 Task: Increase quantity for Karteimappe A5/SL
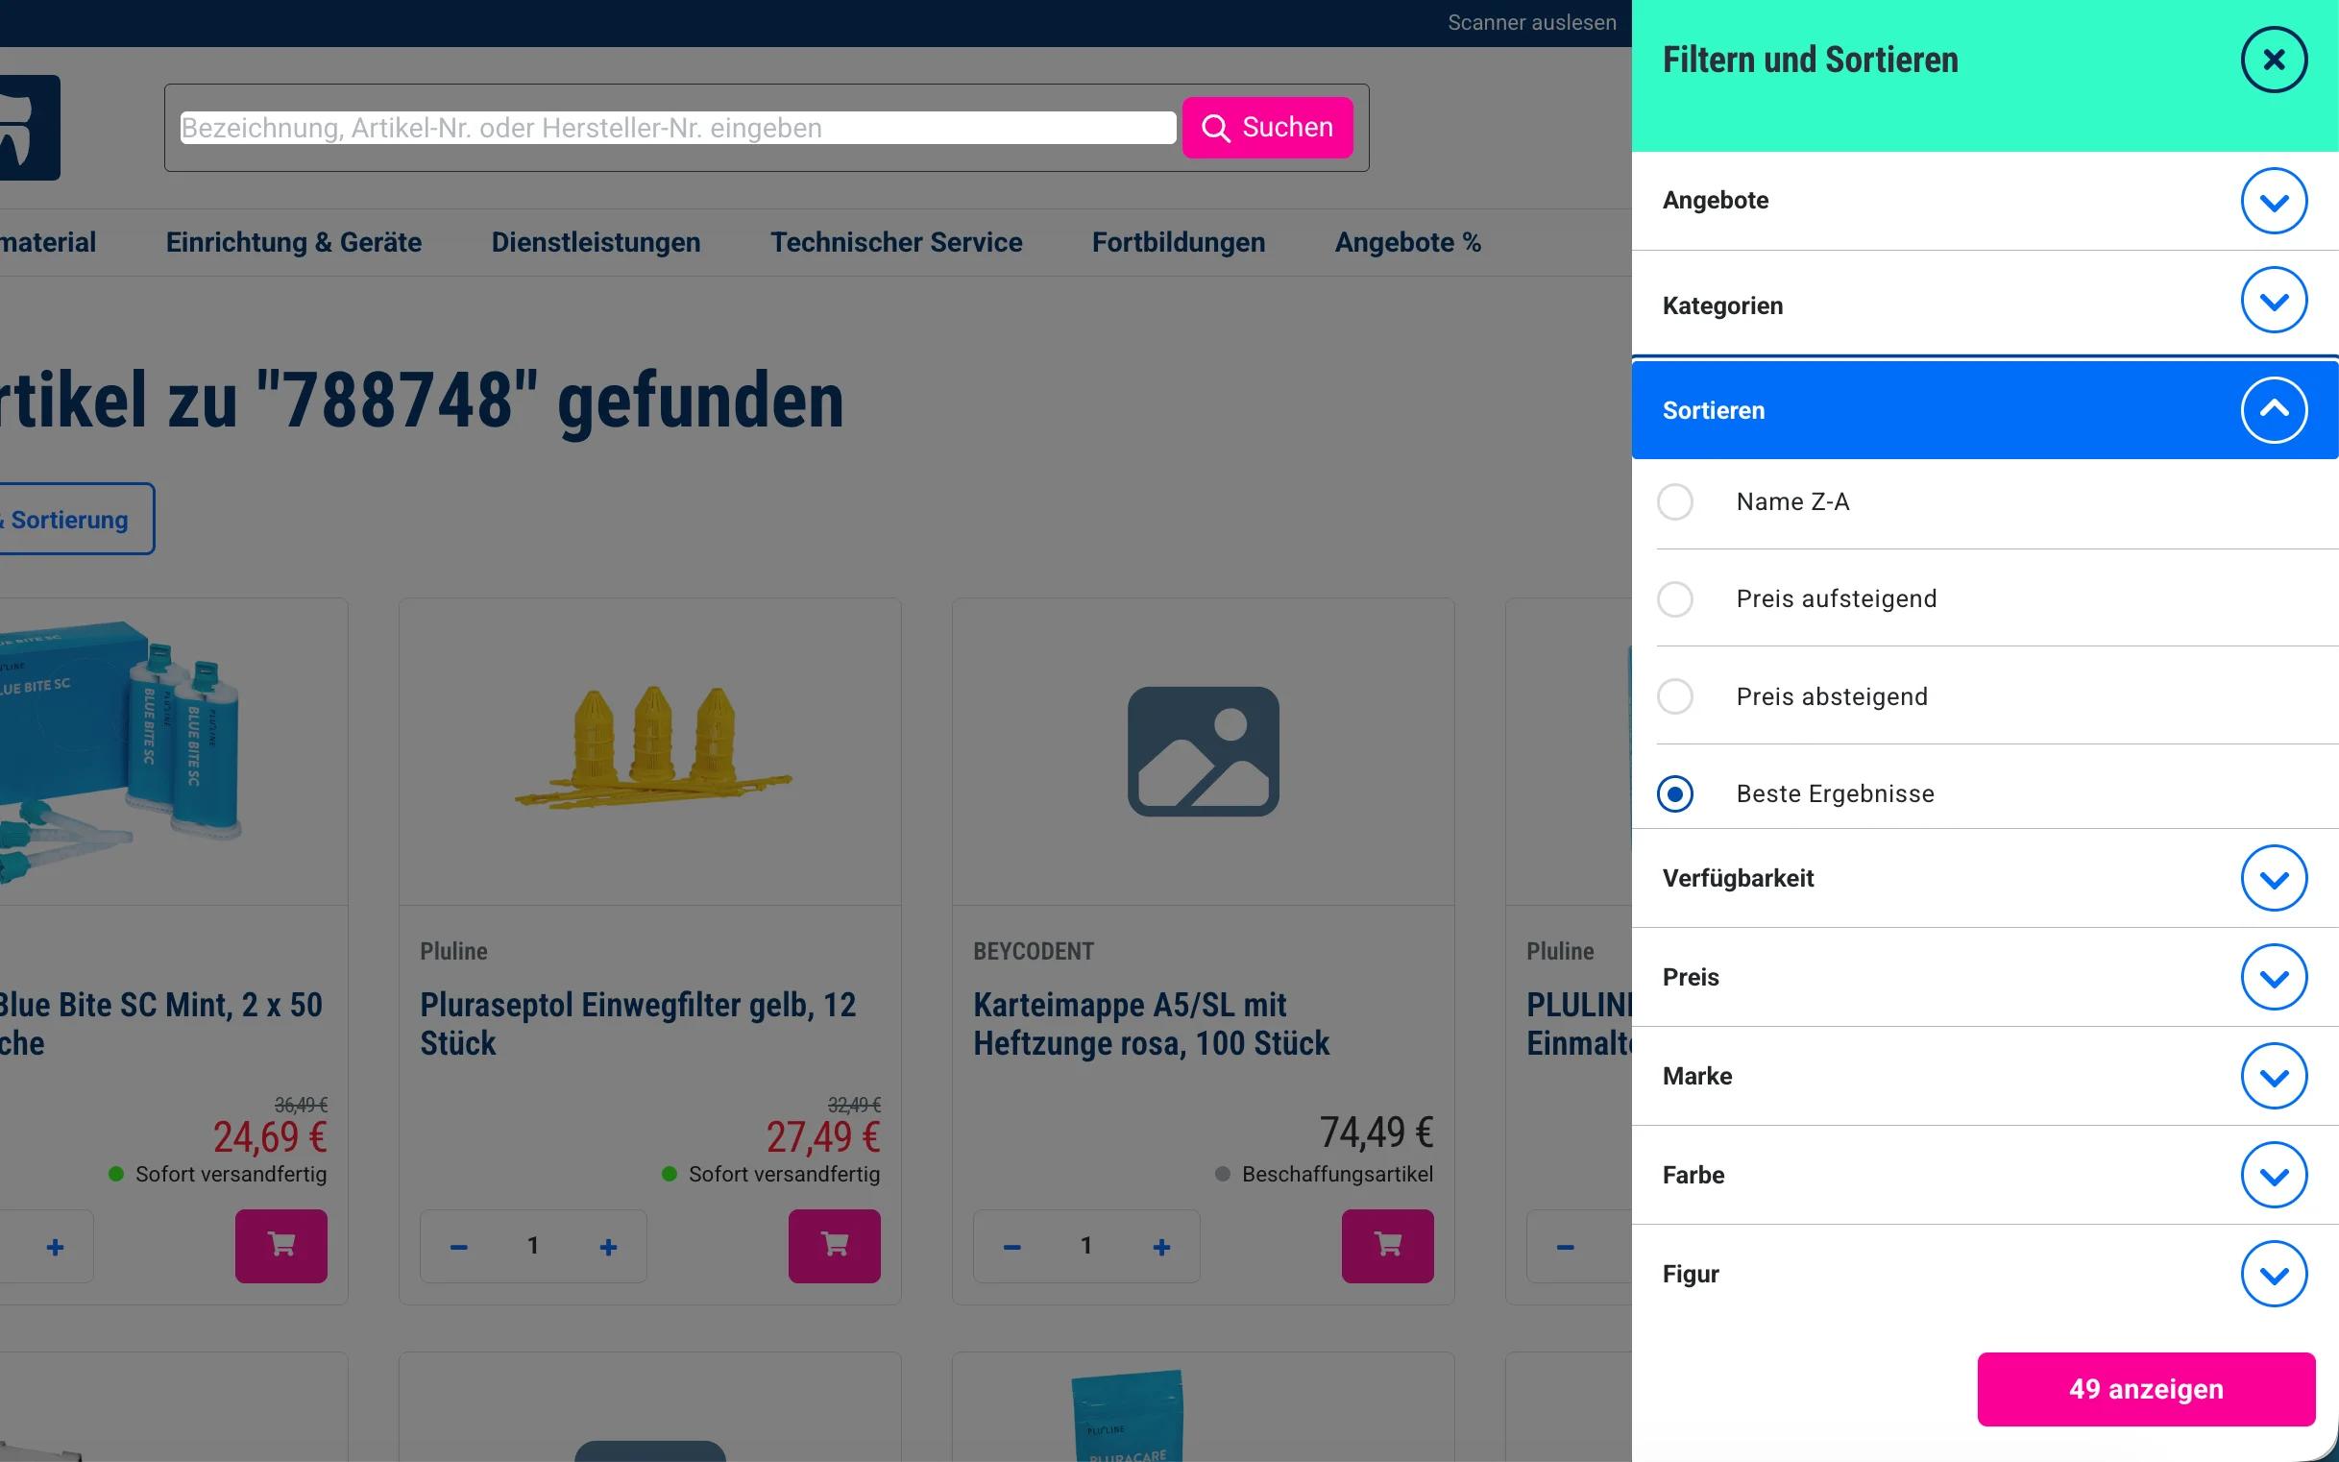click(x=1161, y=1247)
